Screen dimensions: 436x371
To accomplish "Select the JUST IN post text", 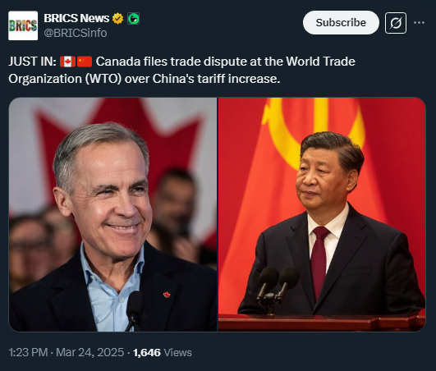I will coord(181,70).
